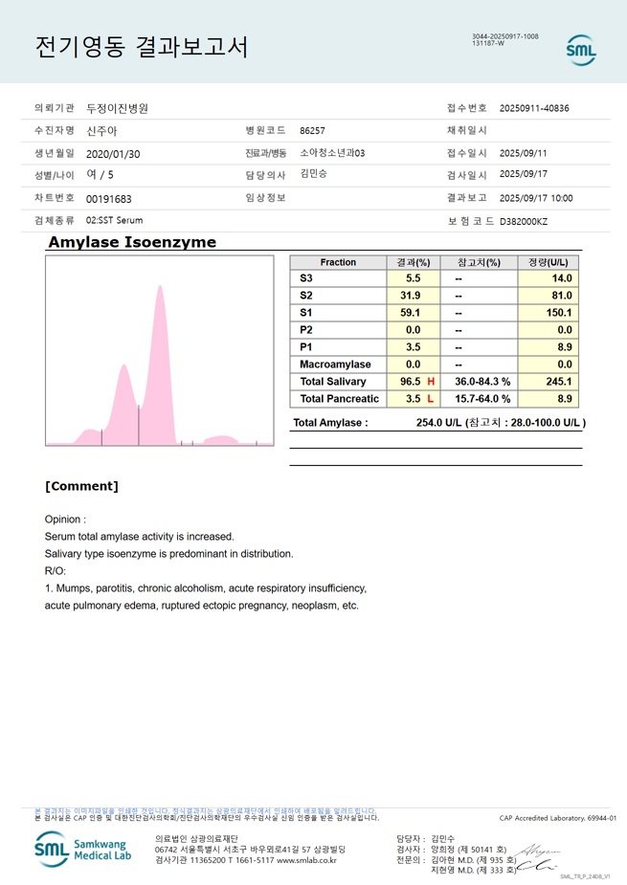Click the Fraction column header
Screen dimensions: 627x885
point(338,262)
